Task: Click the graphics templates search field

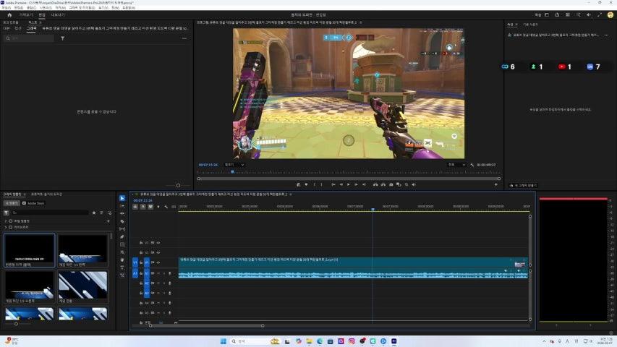Action: 50,213
